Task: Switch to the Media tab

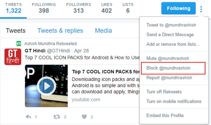Action: [x=103, y=31]
